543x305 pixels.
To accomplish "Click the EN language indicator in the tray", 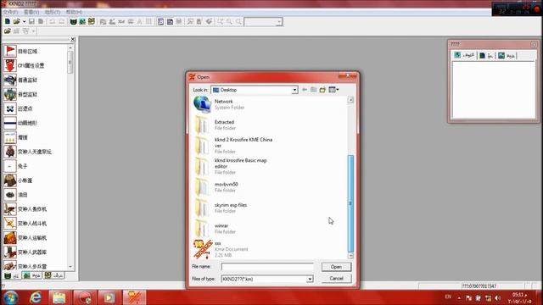I will (x=448, y=297).
